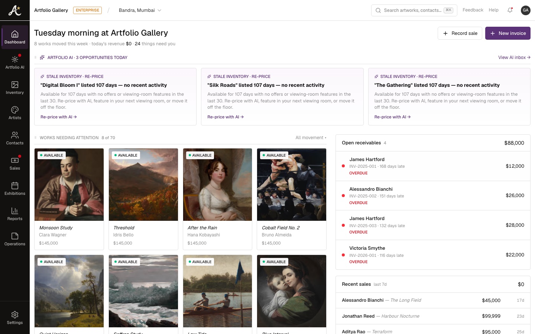This screenshot has width=535, height=334.
Task: Click artist name Bruno Almeida
Action: click(276, 235)
